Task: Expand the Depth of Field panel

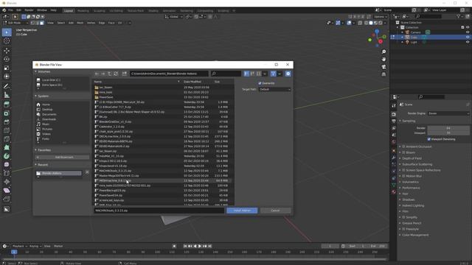Action: point(412,158)
